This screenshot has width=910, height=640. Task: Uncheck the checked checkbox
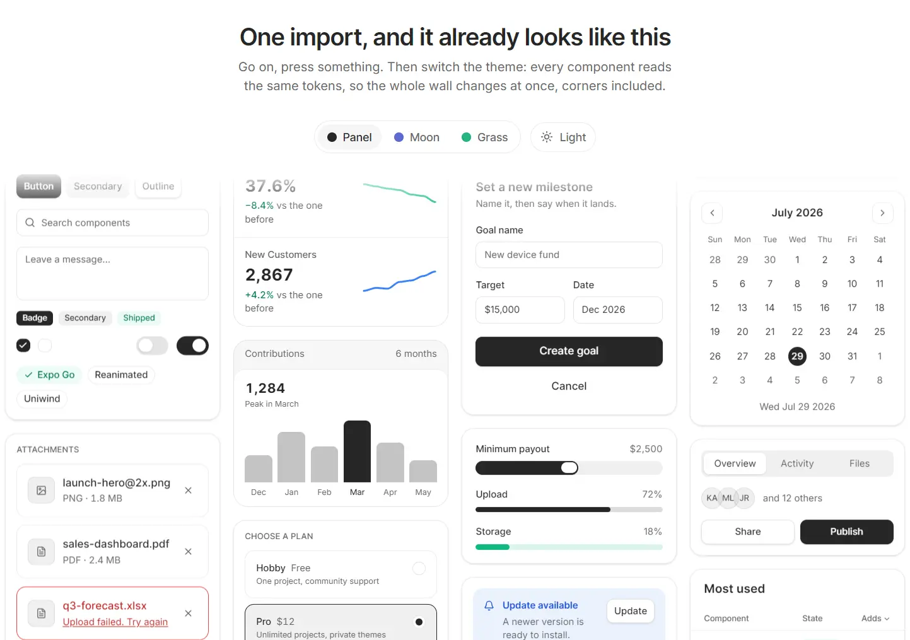[x=23, y=346]
